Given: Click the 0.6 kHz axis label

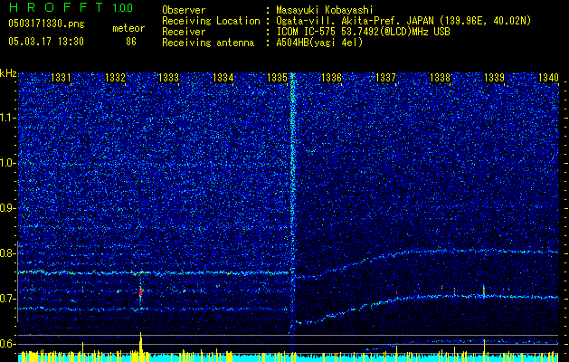Looking at the screenshot, I should point(8,344).
